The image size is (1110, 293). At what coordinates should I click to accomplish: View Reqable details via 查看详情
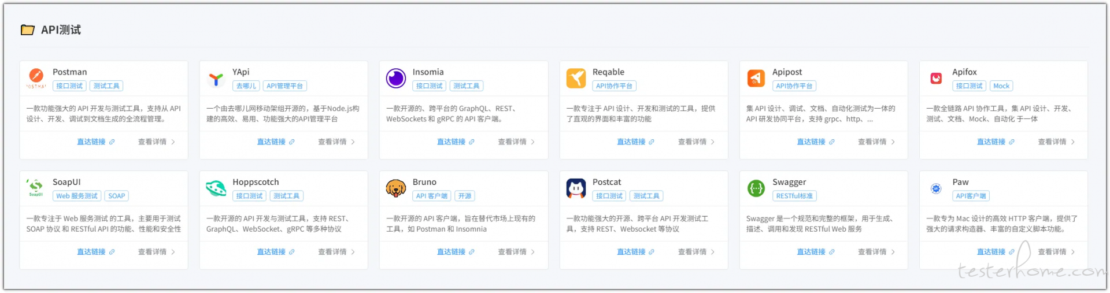pyautogui.click(x=697, y=142)
